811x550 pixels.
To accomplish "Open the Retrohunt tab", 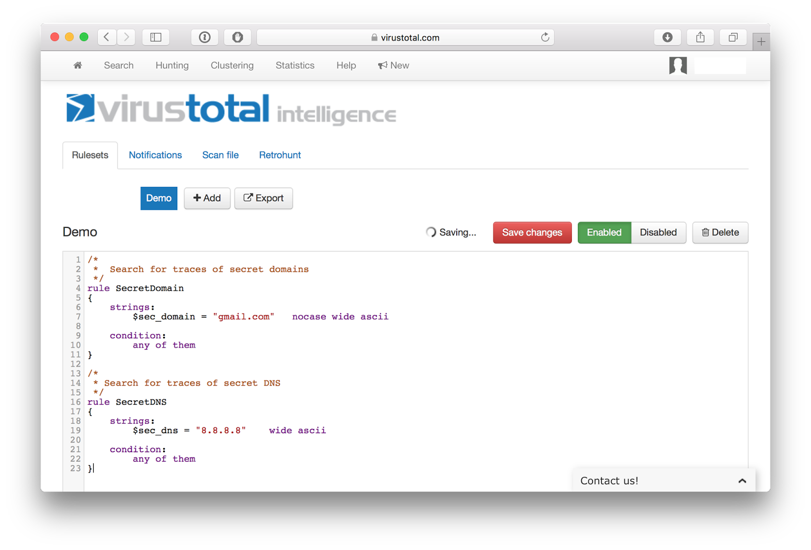I will click(x=279, y=155).
